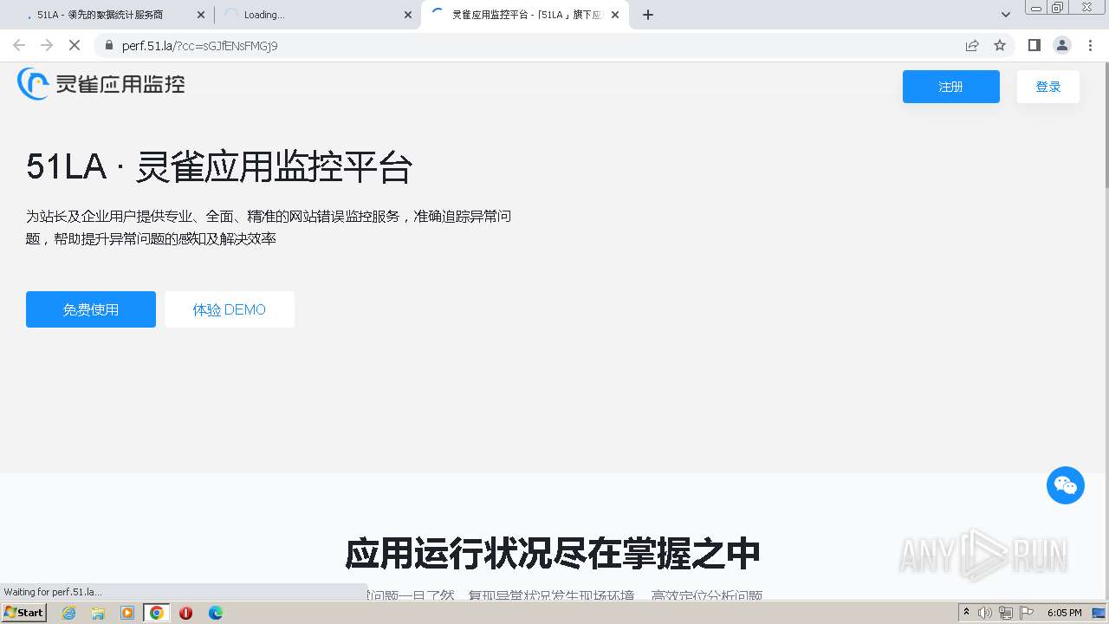1109x624 pixels.
Task: Go back to previous page
Action: (19, 45)
